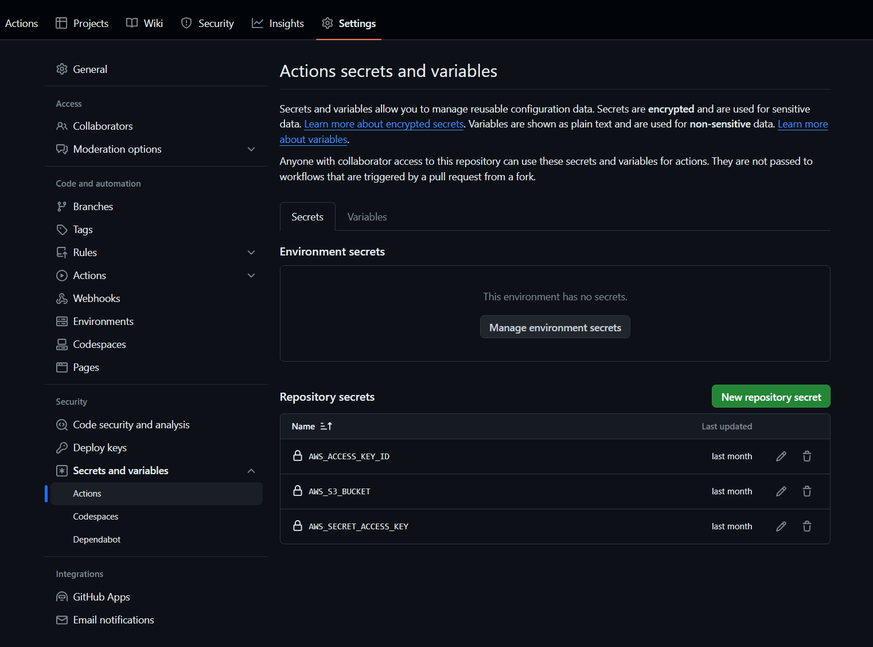Delete AWS_S3_BUCKET with its trash icon
Image resolution: width=873 pixels, height=647 pixels.
click(807, 491)
